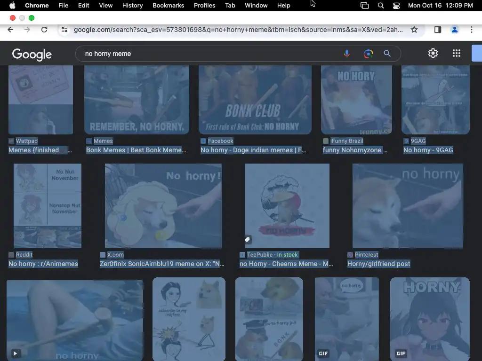Image resolution: width=482 pixels, height=361 pixels.
Task: Click the Facebook source label
Action: (221, 141)
